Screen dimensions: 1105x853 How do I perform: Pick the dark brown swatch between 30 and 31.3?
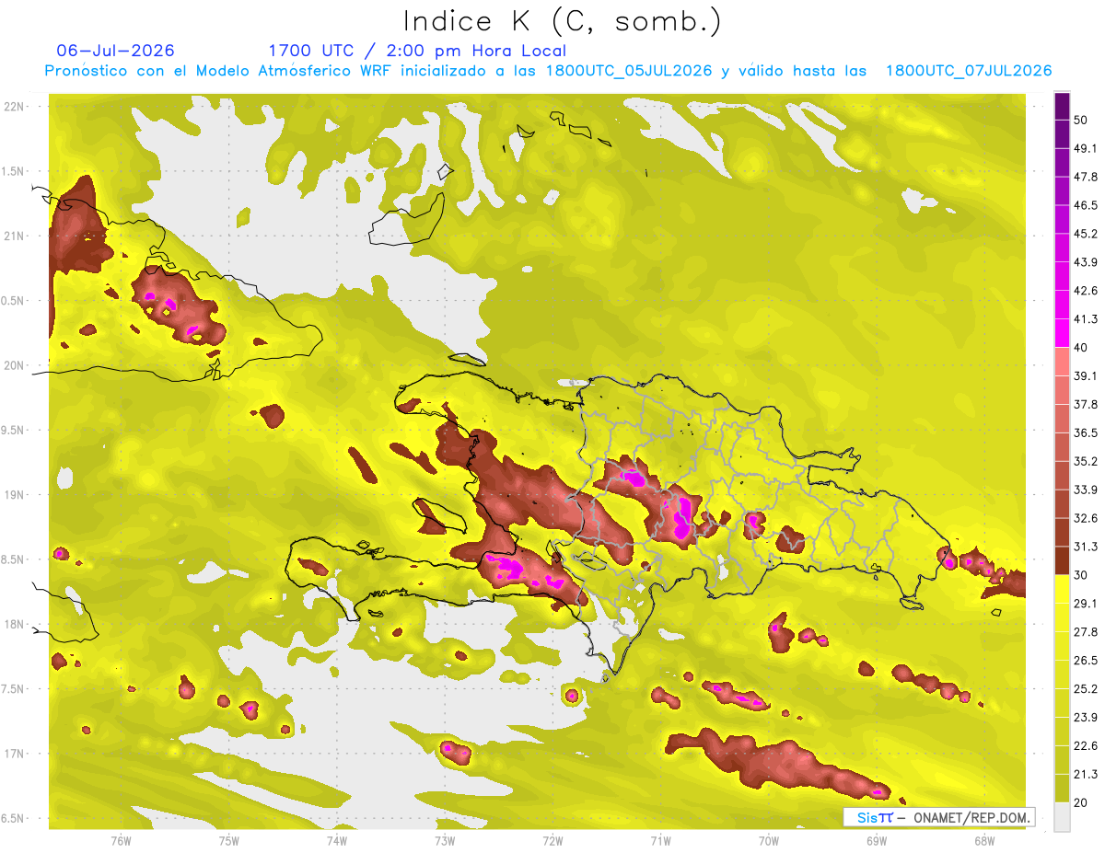click(1062, 560)
